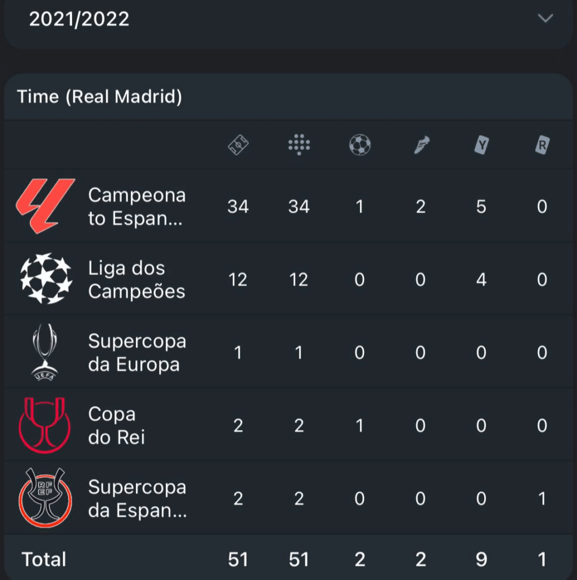This screenshot has width=577, height=580.
Task: Click the Total row label
Action: tap(44, 560)
